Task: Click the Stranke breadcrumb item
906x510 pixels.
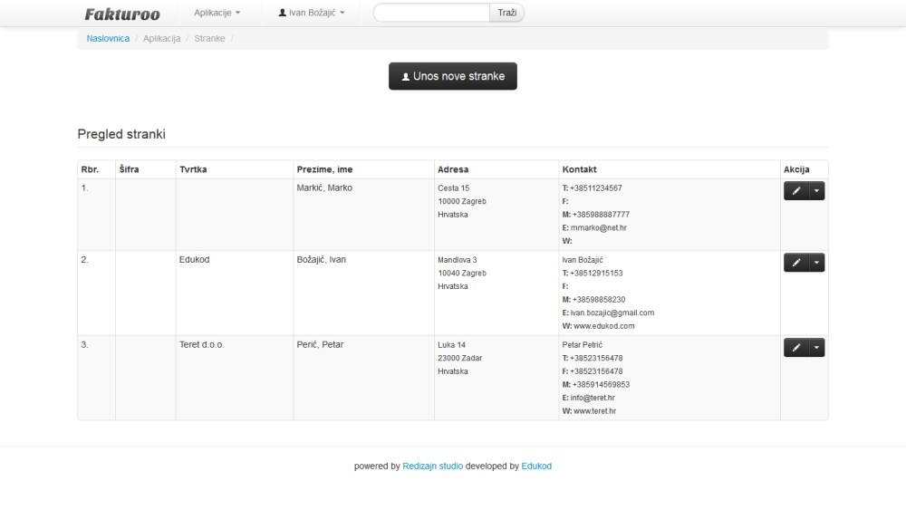Action: coord(210,39)
